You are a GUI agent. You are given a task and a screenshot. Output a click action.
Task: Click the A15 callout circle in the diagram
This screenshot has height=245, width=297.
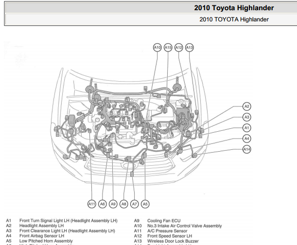click(x=168, y=47)
